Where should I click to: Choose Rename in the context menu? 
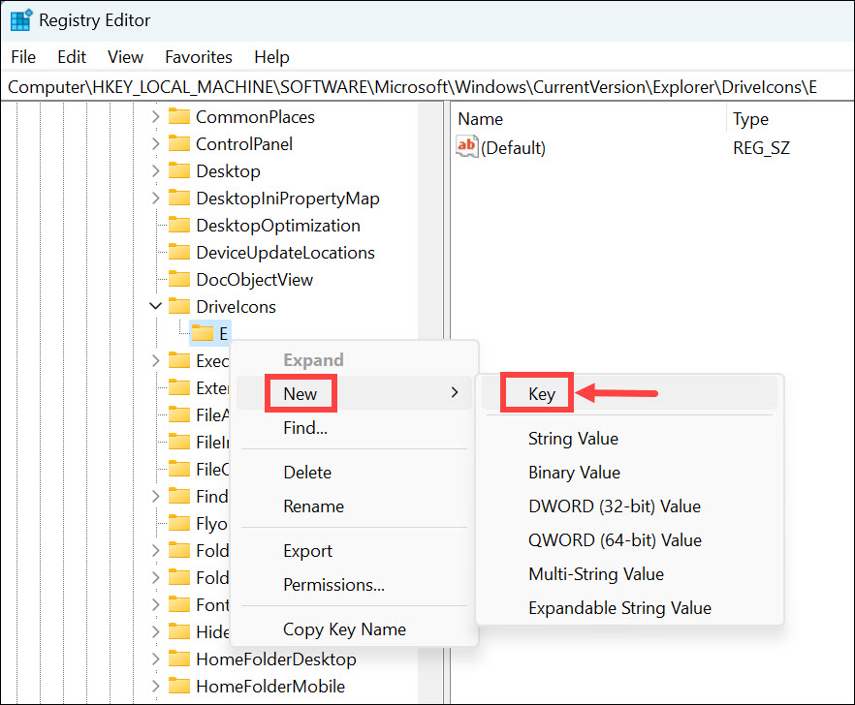coord(354,506)
